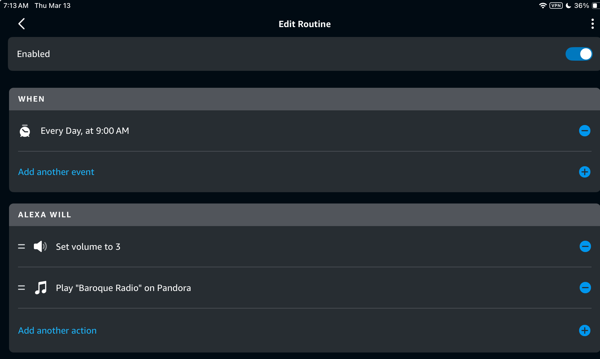Open the Every Day, at 9:00 AM trigger
Image resolution: width=600 pixels, height=359 pixels.
pyautogui.click(x=85, y=131)
